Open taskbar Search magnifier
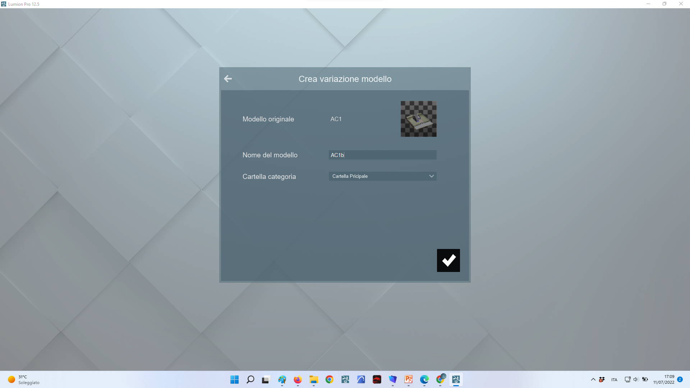Image resolution: width=690 pixels, height=388 pixels. pyautogui.click(x=250, y=379)
